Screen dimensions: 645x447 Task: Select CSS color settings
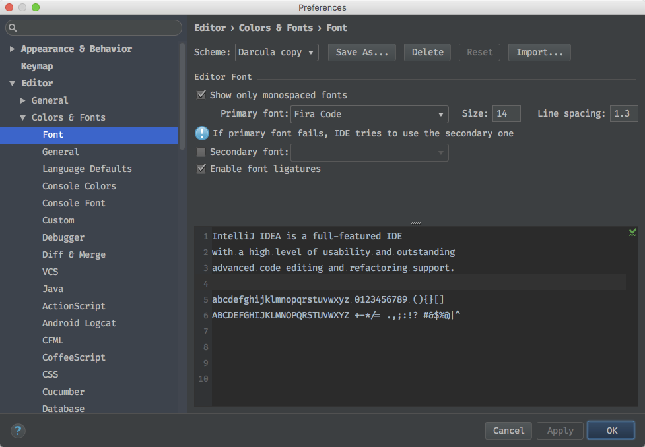tap(50, 374)
